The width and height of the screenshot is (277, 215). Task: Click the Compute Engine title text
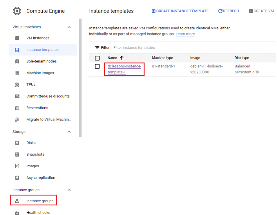click(46, 11)
